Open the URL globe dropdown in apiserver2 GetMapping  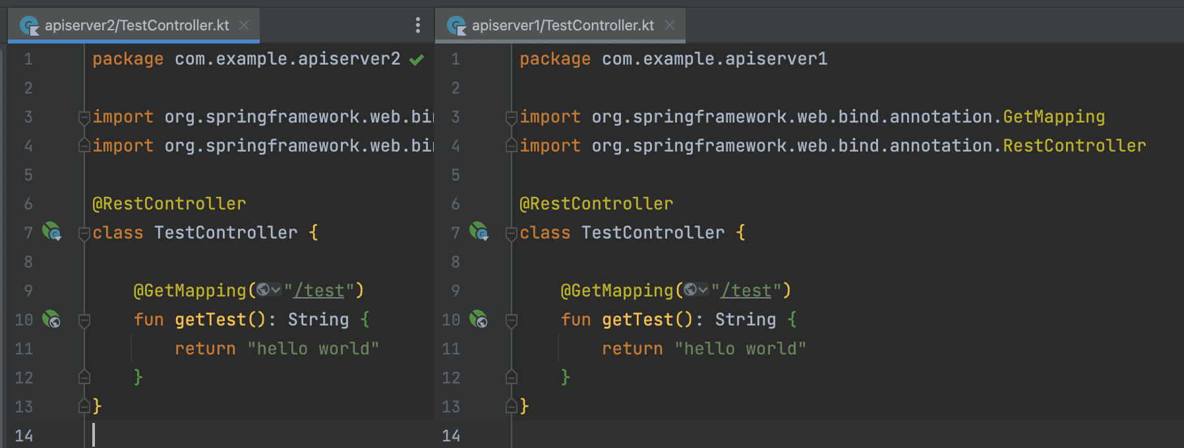pyautogui.click(x=269, y=290)
